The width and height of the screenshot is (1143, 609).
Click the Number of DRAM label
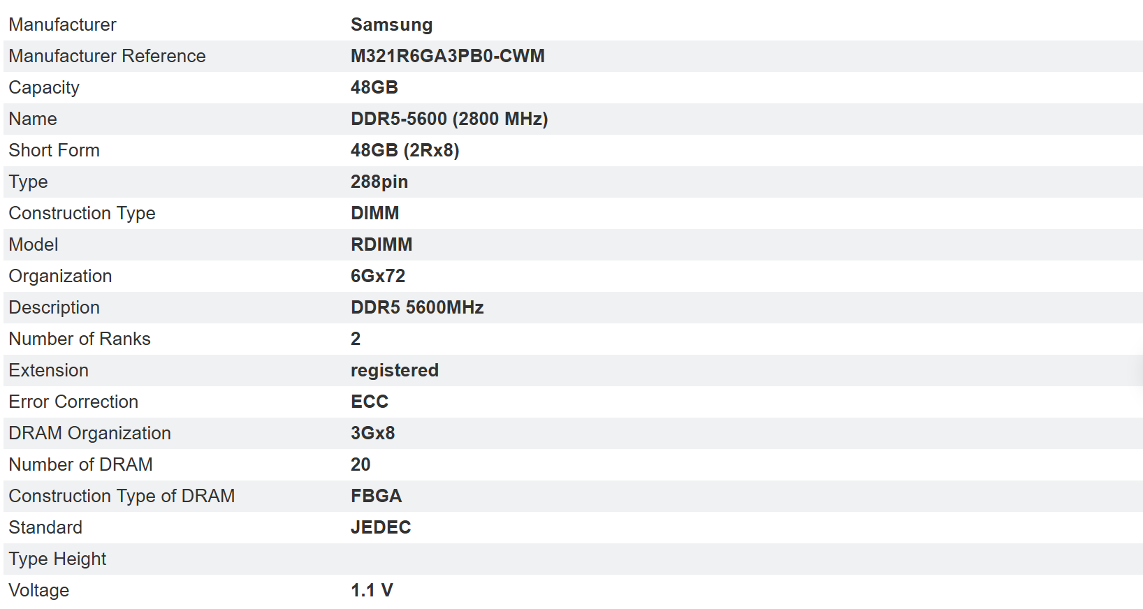80,465
